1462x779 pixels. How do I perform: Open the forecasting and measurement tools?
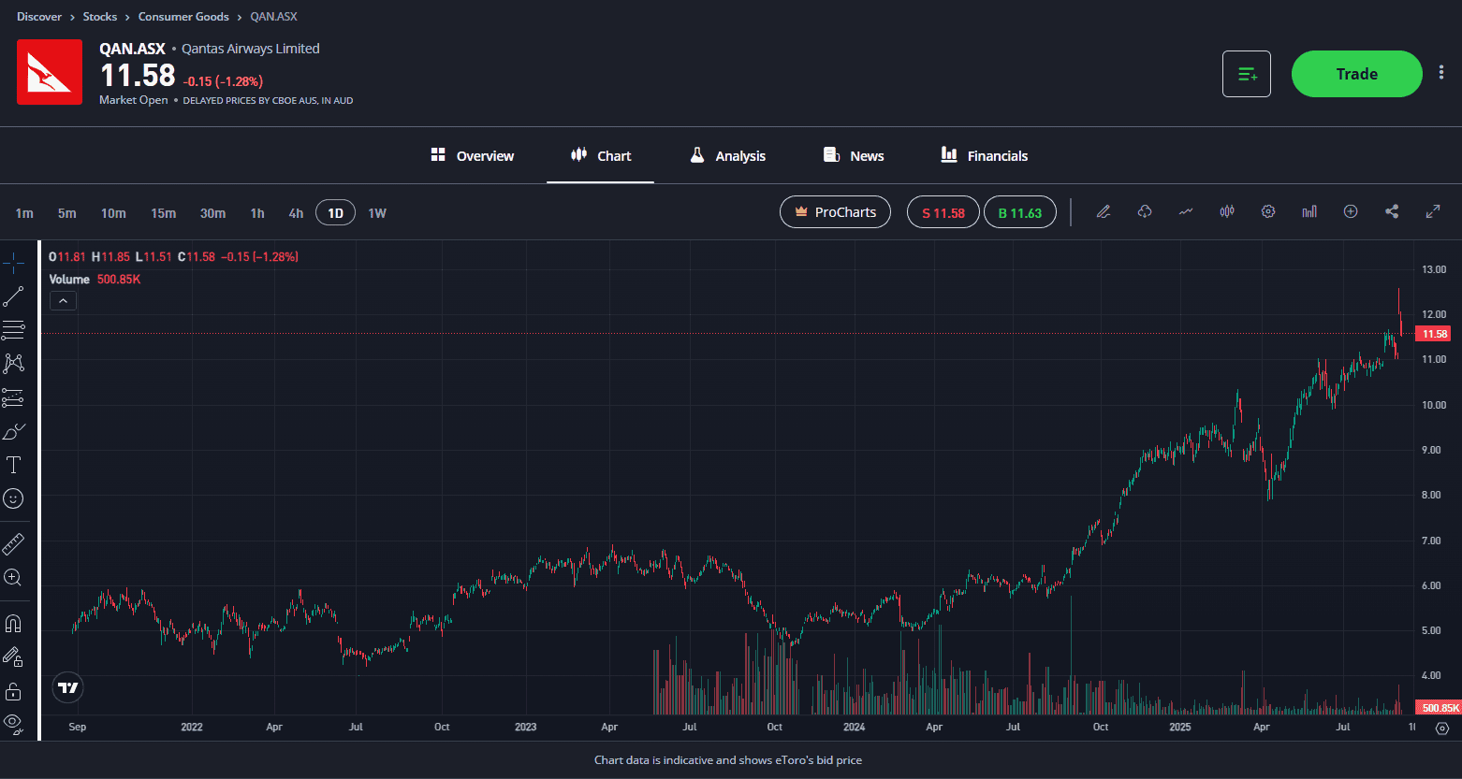(x=13, y=397)
